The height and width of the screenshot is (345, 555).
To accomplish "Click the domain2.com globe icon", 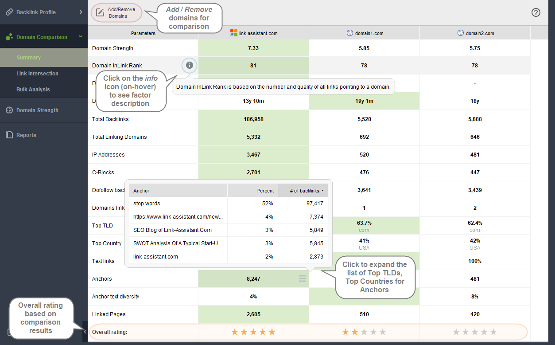I will click(460, 33).
